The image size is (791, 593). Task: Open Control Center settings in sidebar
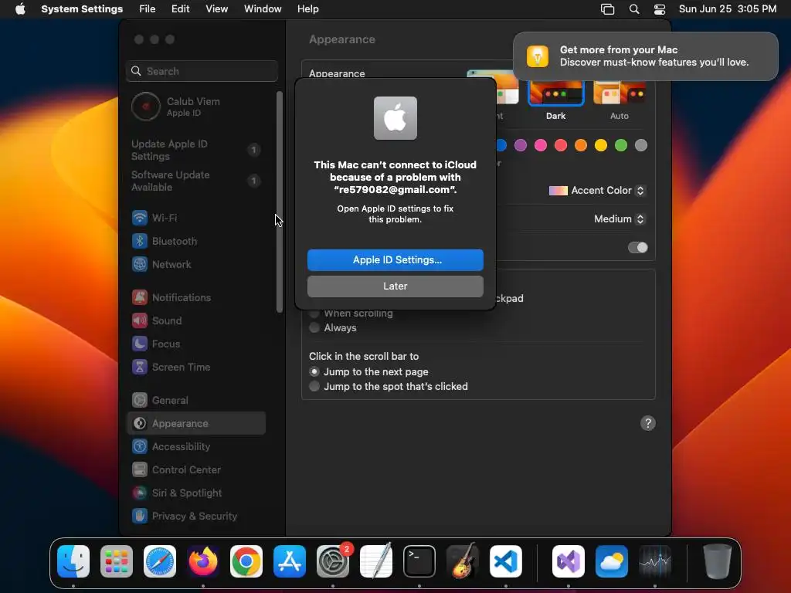click(196, 470)
